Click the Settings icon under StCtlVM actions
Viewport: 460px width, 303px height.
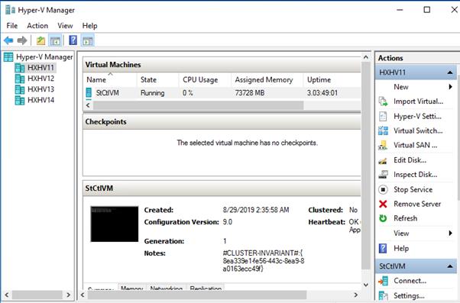[383, 295]
